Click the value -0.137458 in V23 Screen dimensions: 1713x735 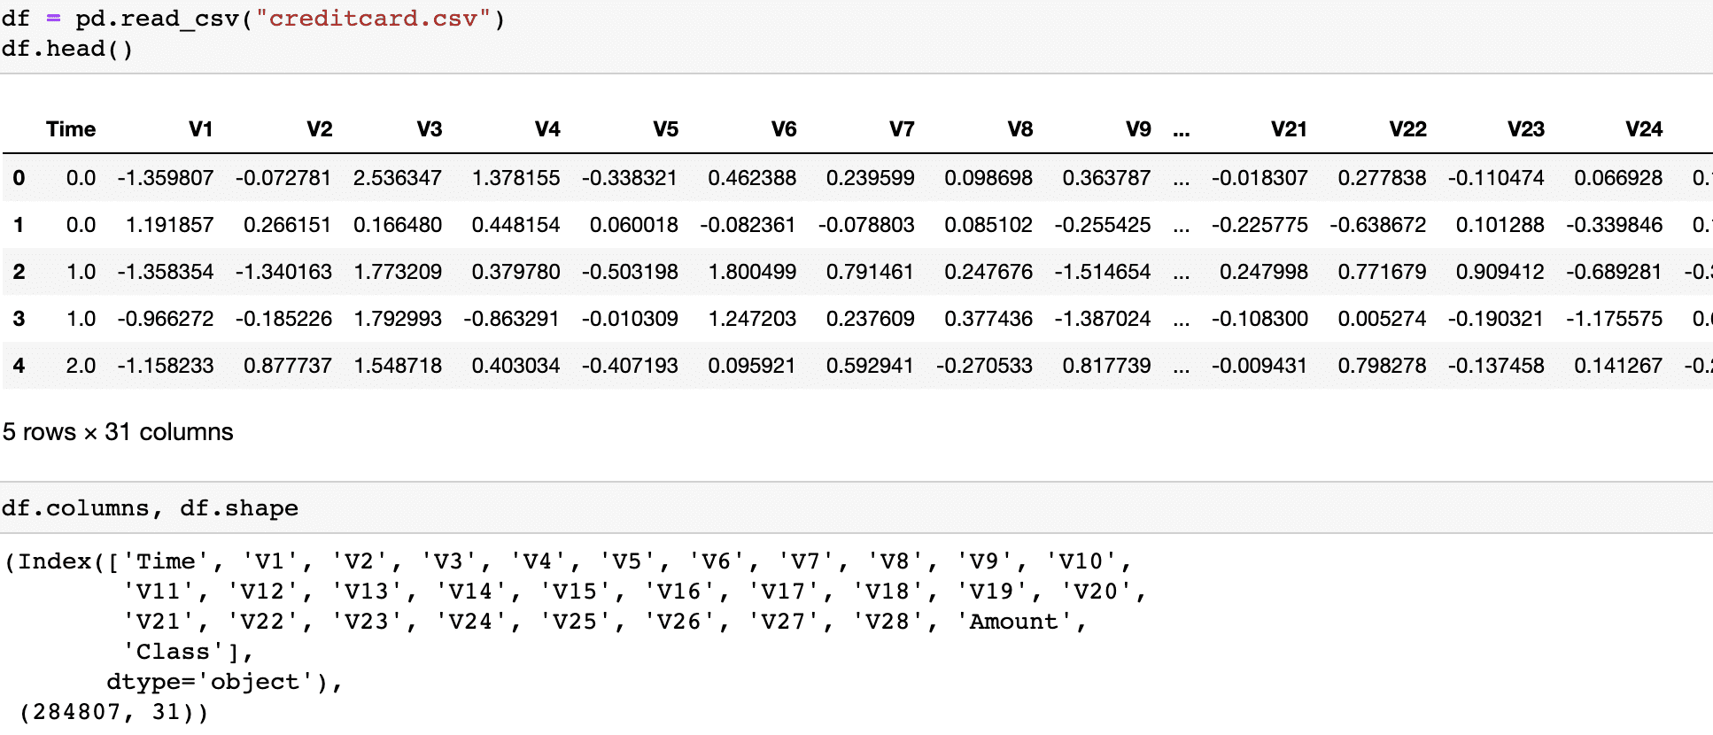[1496, 366]
